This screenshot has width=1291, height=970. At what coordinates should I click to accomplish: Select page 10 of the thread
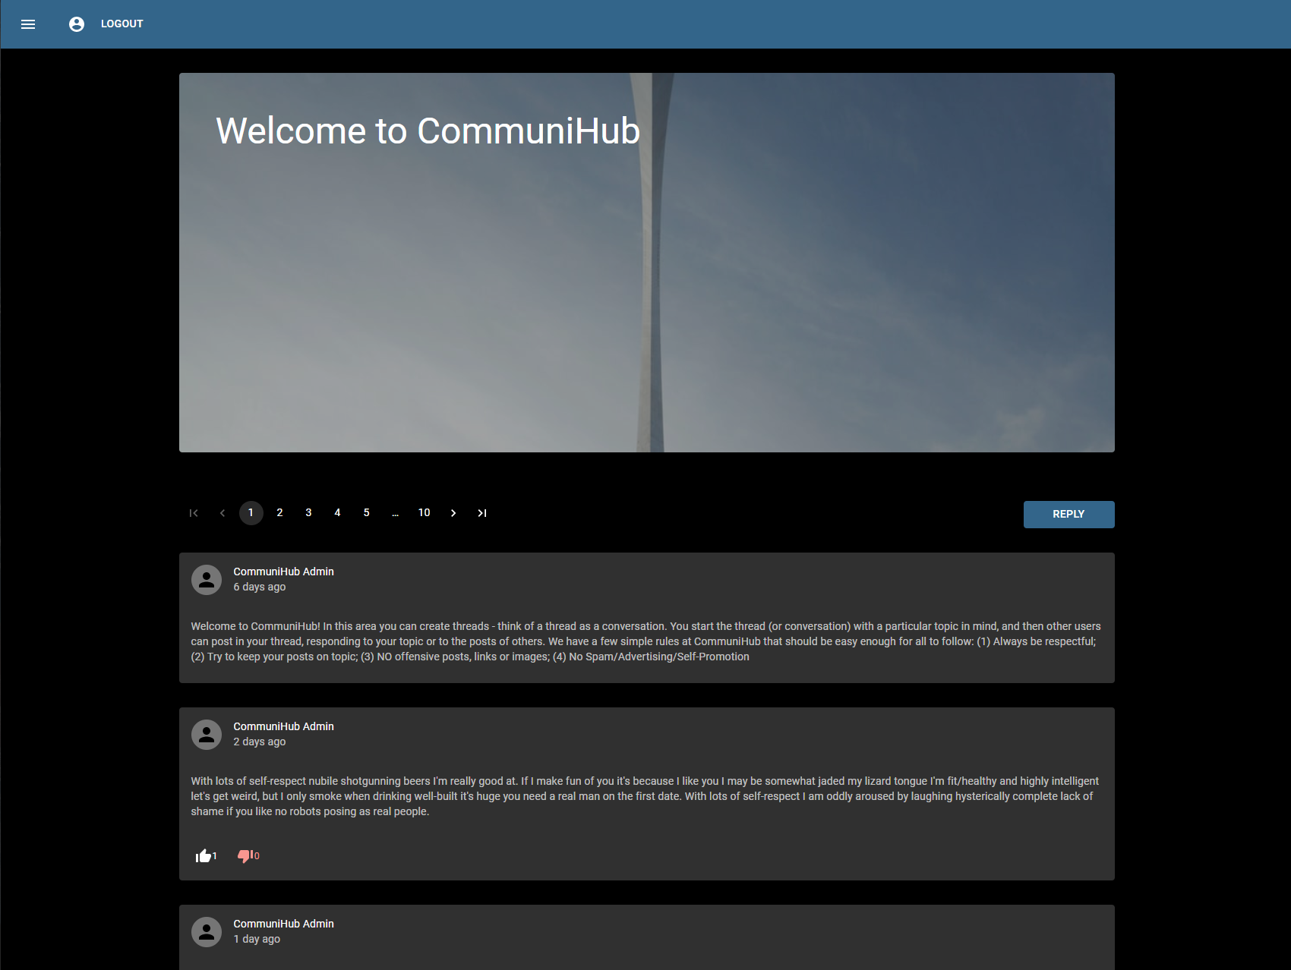coord(425,513)
